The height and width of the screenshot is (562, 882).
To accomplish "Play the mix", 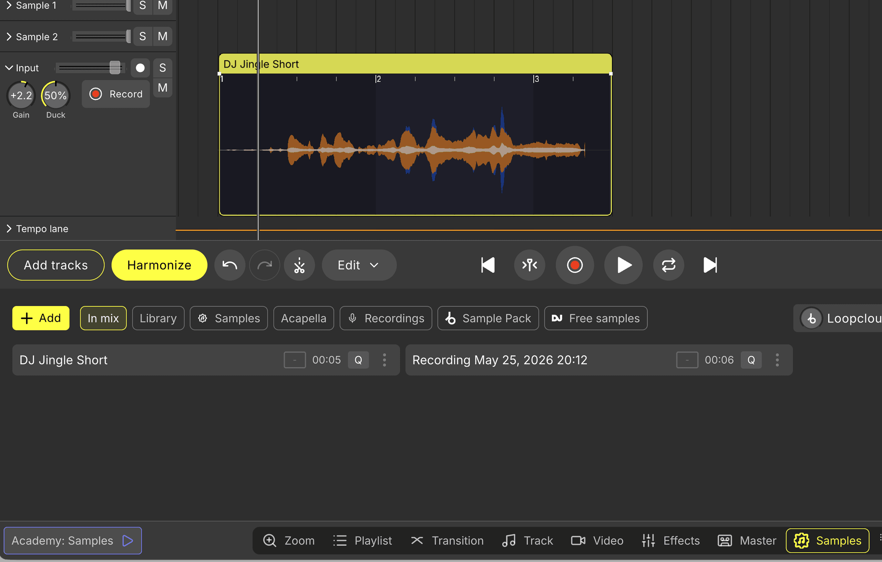I will [x=623, y=265].
